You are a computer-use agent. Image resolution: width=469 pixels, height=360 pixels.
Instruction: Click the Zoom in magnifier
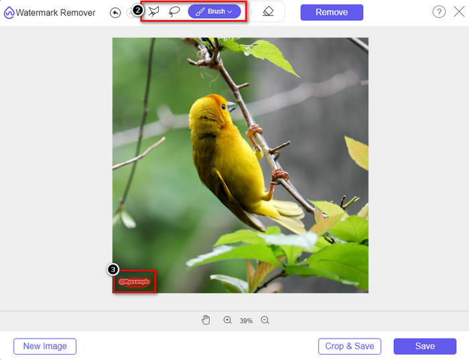pos(228,321)
